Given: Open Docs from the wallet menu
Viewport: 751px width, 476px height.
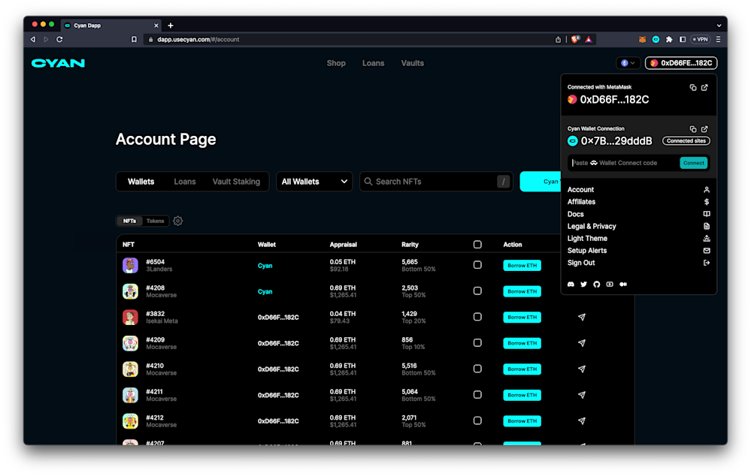Looking at the screenshot, I should 638,214.
